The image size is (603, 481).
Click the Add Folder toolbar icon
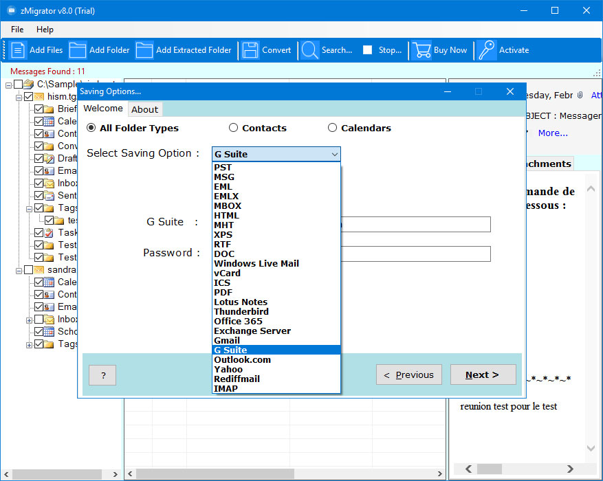pyautogui.click(x=77, y=50)
